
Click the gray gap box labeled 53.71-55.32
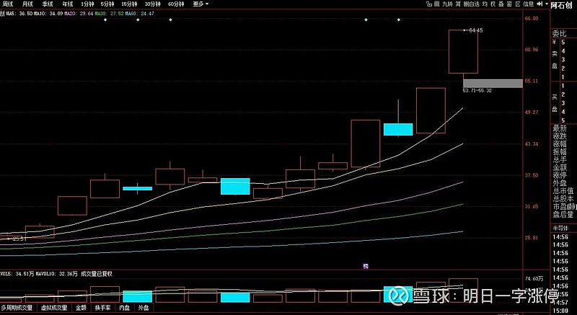click(x=493, y=84)
